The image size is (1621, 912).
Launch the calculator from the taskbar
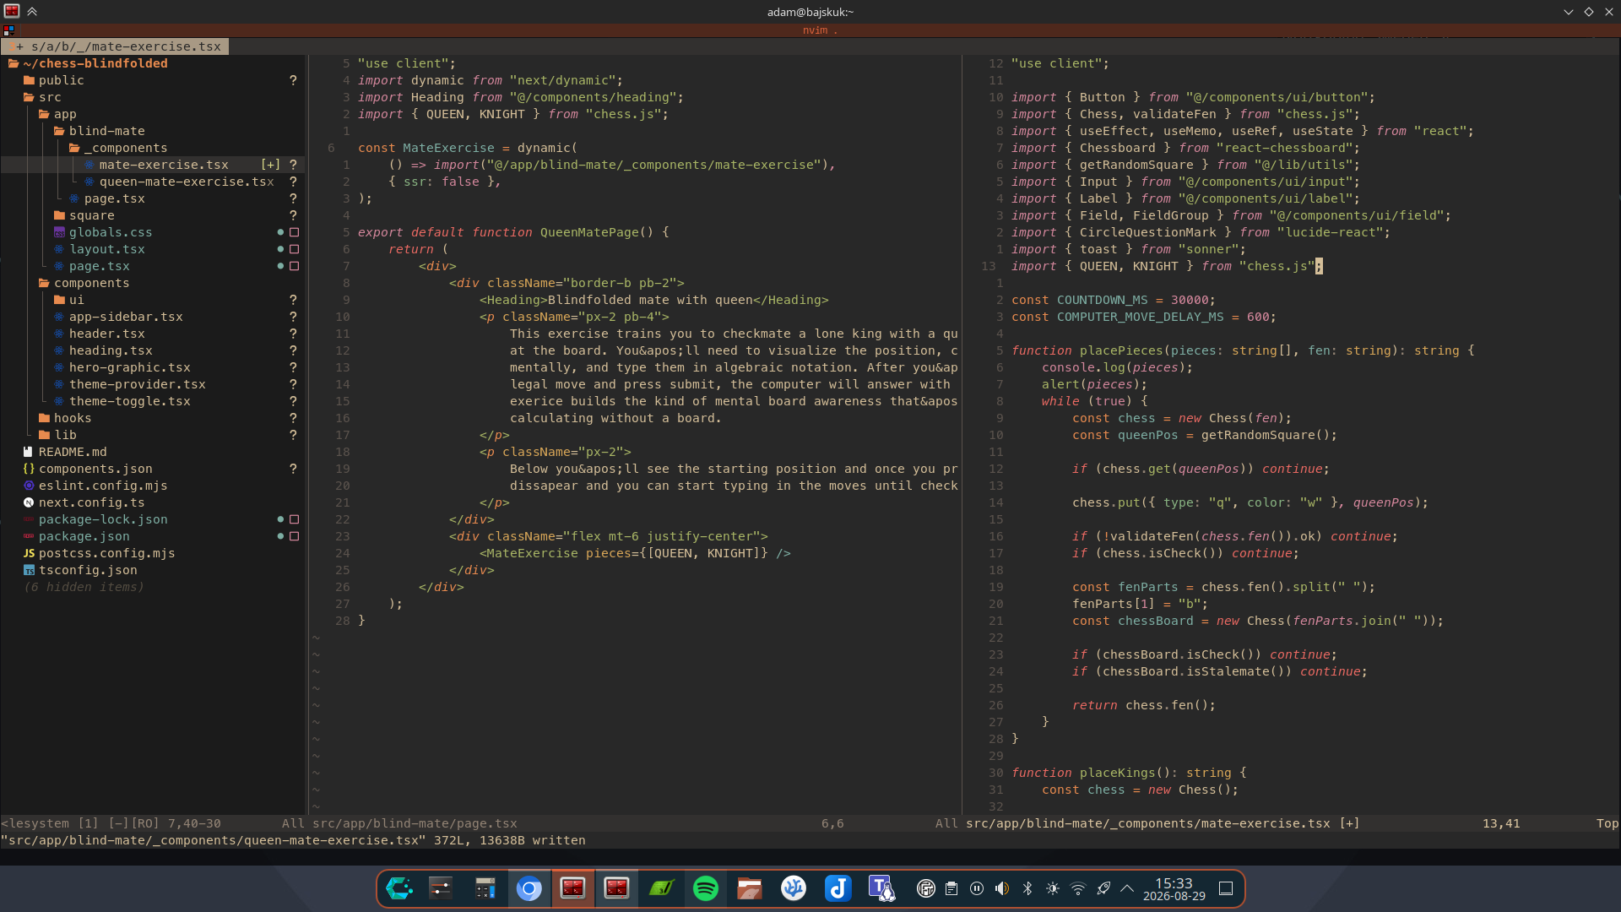(x=485, y=888)
